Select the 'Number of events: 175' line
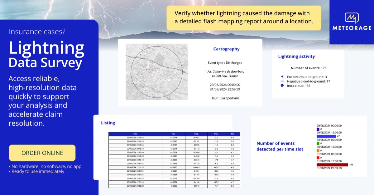Screen dimensions: 374x195 pyautogui.click(x=308, y=68)
